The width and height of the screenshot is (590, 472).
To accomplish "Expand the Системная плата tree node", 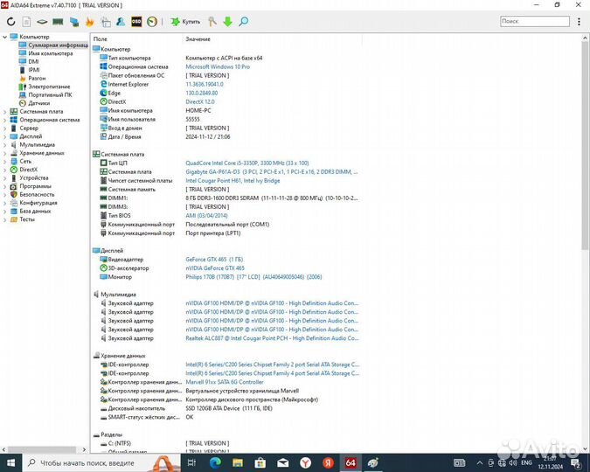I will 4,112.
